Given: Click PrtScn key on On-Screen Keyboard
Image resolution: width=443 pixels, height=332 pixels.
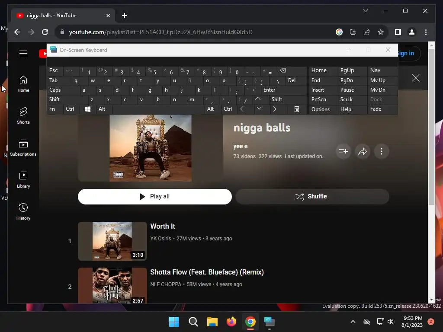Looking at the screenshot, I should [323, 99].
